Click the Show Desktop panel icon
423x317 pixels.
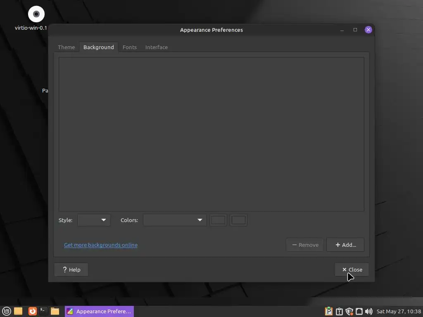click(x=18, y=311)
